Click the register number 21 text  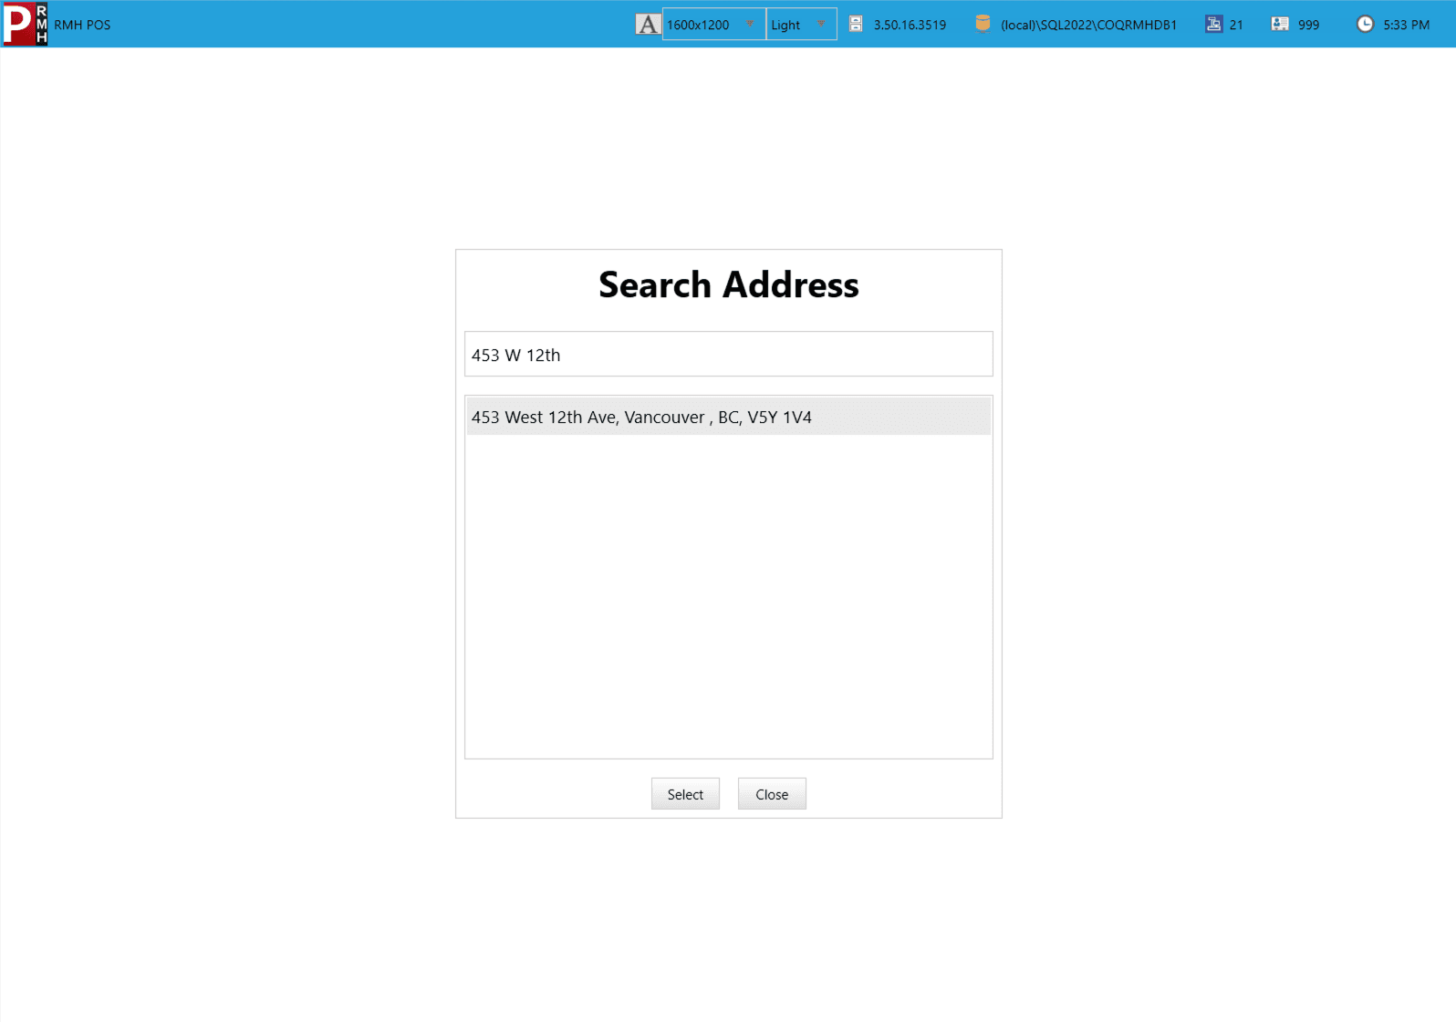pyautogui.click(x=1236, y=25)
